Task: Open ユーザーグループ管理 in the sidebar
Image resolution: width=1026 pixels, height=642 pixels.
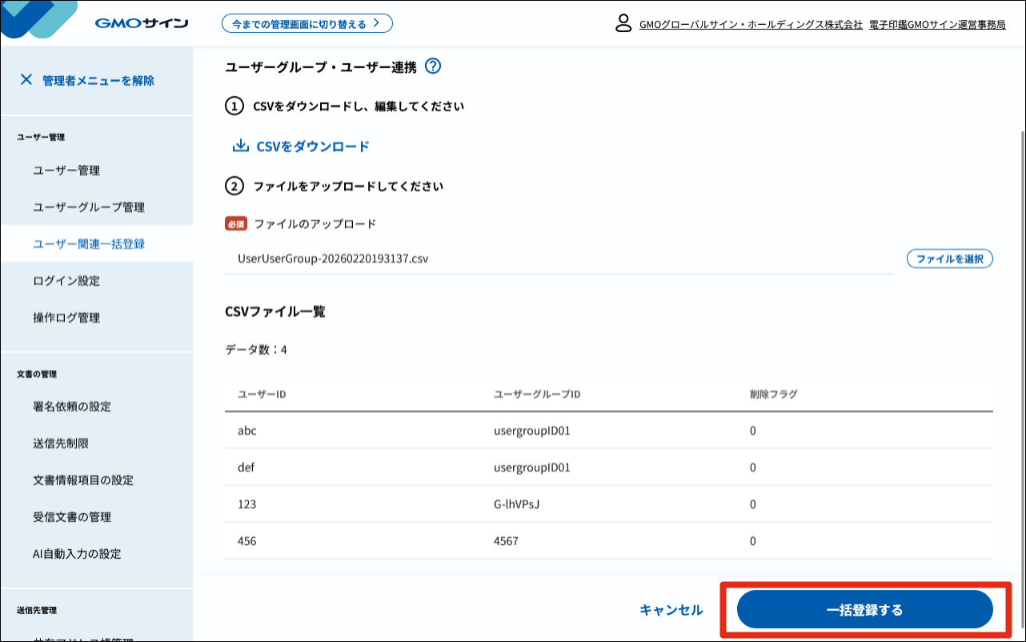Action: point(89,207)
